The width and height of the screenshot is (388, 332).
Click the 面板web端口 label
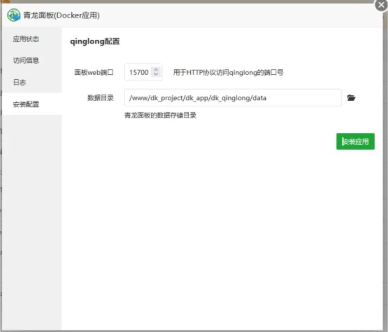[x=94, y=73]
